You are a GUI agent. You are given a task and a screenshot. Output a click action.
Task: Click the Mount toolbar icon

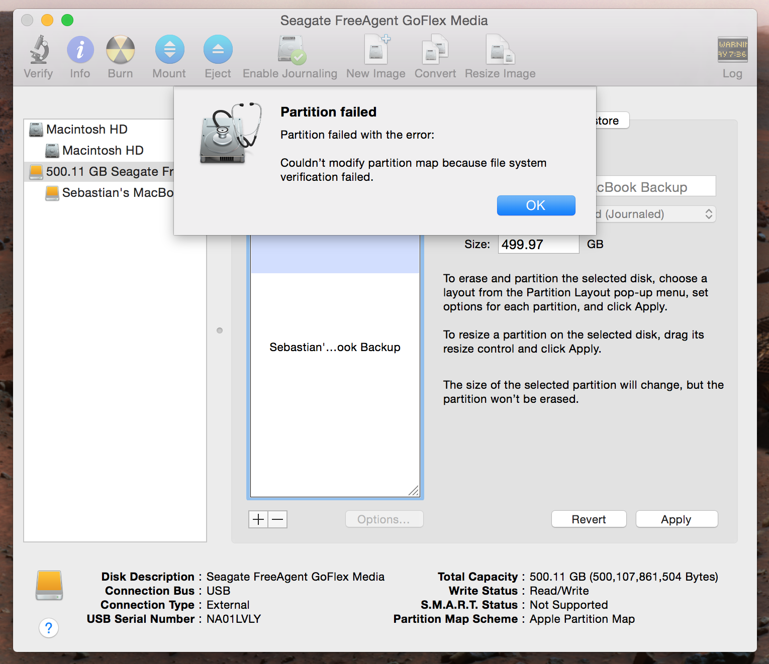coord(170,50)
